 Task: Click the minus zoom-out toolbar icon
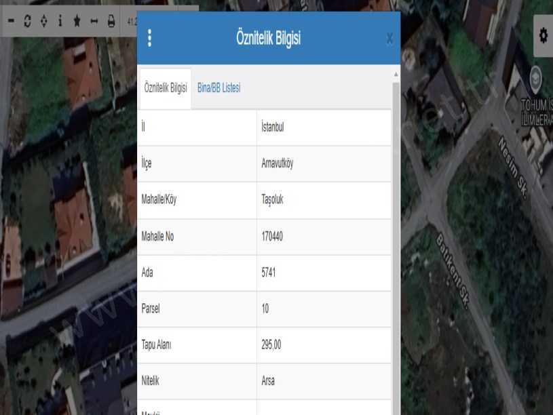tap(11, 21)
